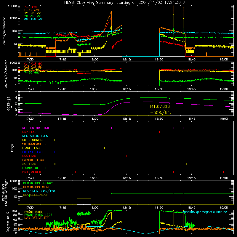The image size is (237, 237).
Task: Click the yellow flare duration bar in GOES panel
Action: 135,116
